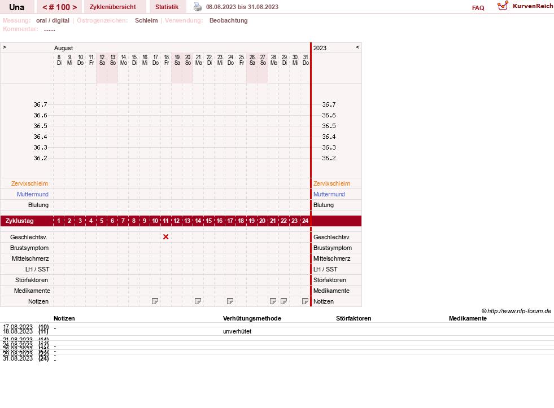
Task: Click the left Zervixschleim label
Action: 30,183
